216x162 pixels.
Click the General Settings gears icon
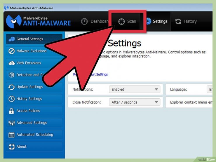12,39
